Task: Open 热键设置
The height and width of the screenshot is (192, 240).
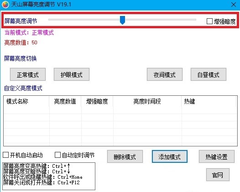Action: [x=217, y=156]
